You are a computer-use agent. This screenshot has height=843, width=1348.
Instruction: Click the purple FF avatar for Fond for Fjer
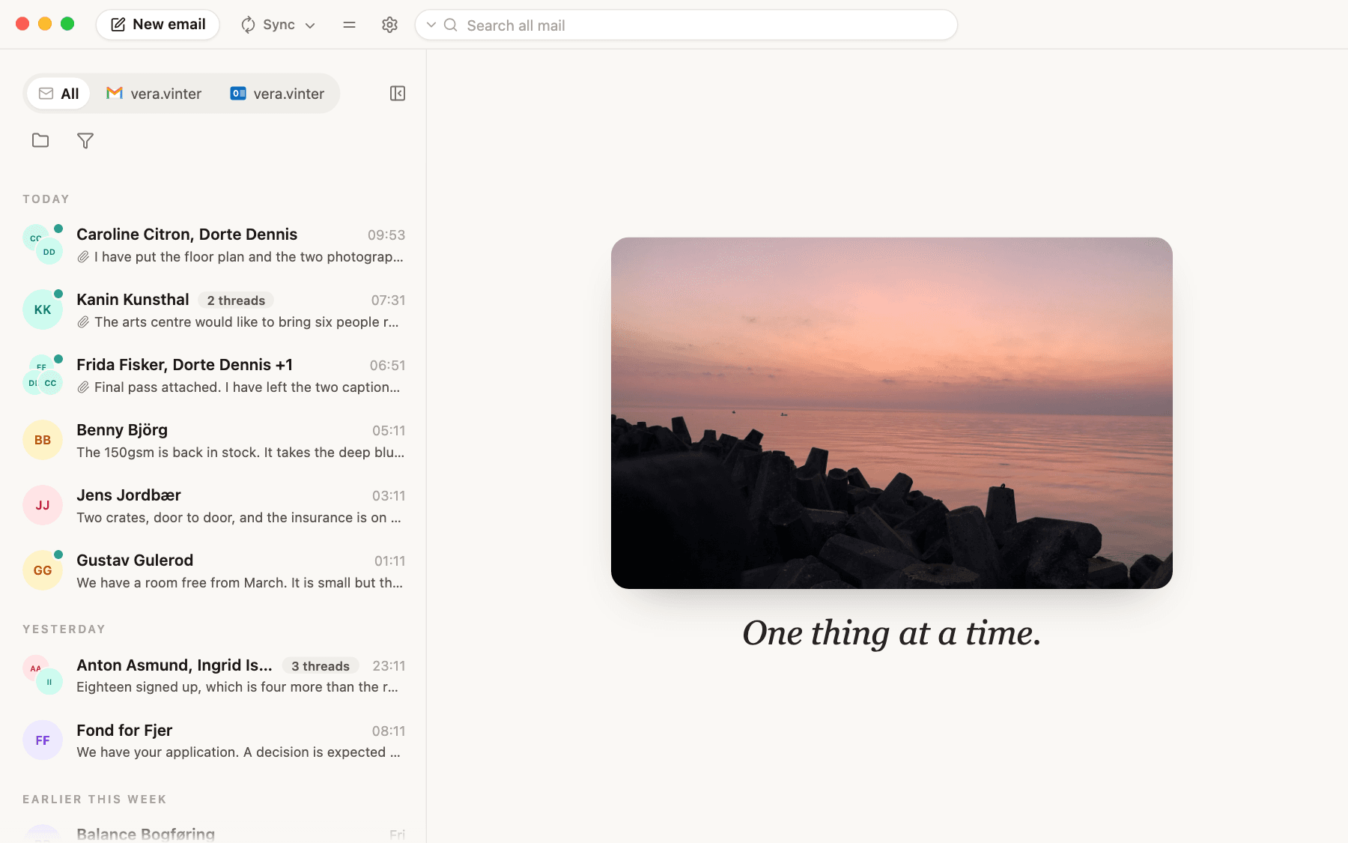pos(43,741)
